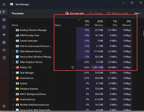Screen dimensions: 144x112
Task: Click the Task Manager process row icon
Action: (17, 73)
